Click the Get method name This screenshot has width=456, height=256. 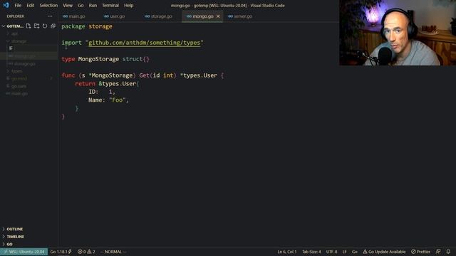tap(144, 75)
